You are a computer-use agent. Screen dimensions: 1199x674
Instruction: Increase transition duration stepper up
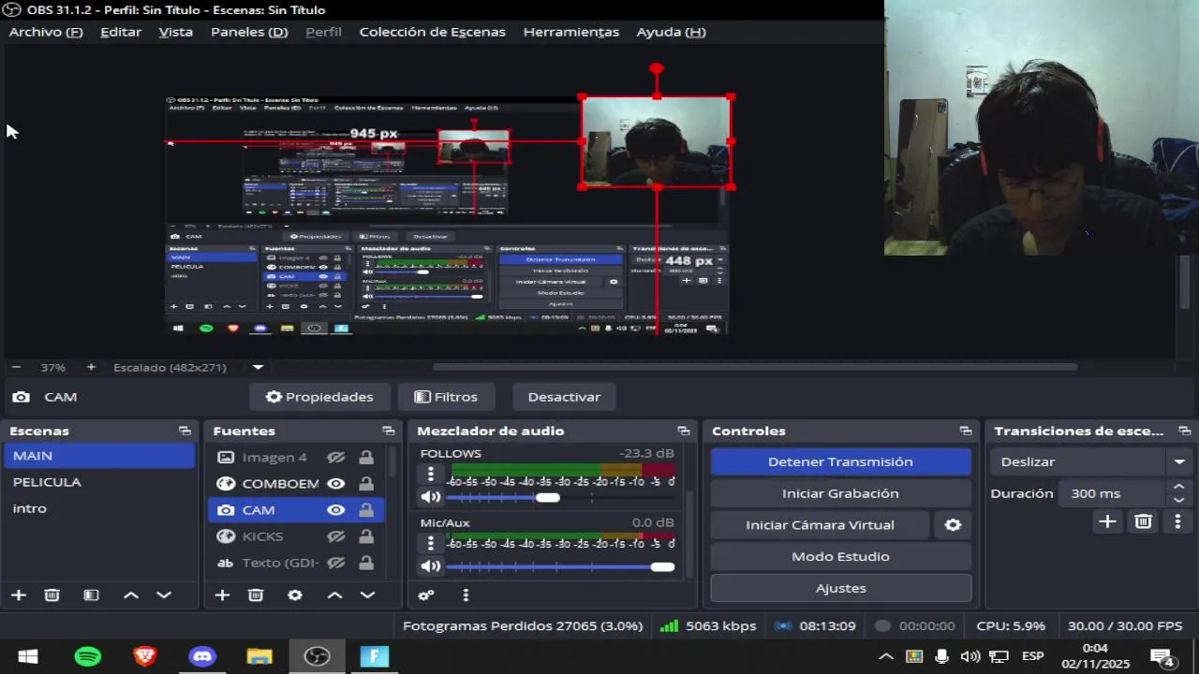coord(1178,487)
